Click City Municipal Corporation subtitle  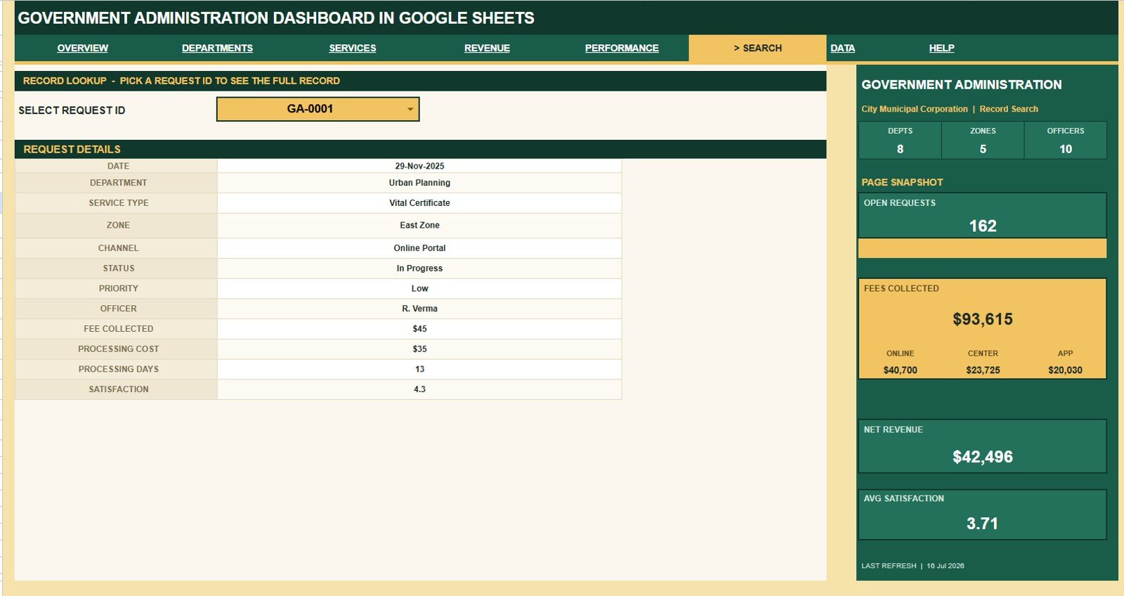(x=915, y=109)
